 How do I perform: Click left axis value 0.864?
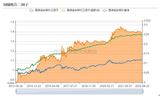10,83
